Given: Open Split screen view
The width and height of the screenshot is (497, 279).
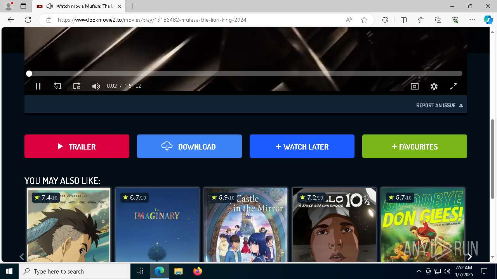Looking at the screenshot, I should point(403,20).
